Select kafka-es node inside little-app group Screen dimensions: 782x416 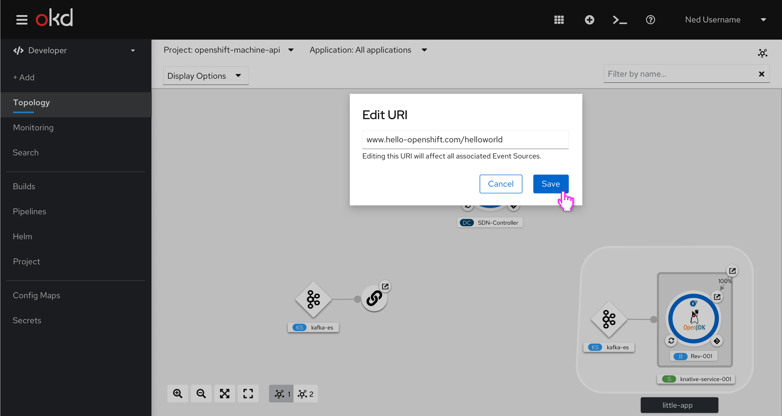[x=609, y=319]
